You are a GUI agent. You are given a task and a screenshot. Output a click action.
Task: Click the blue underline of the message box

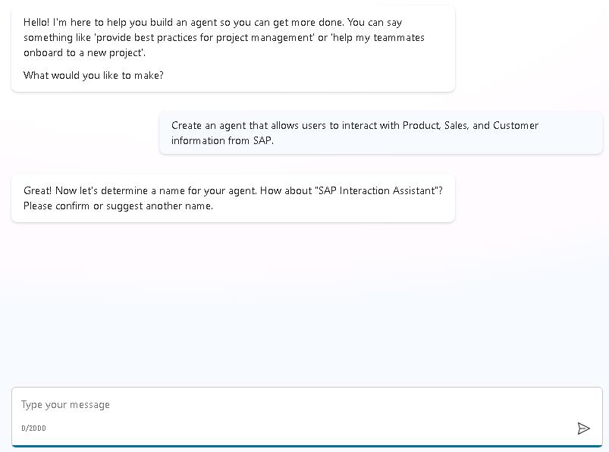[303, 446]
